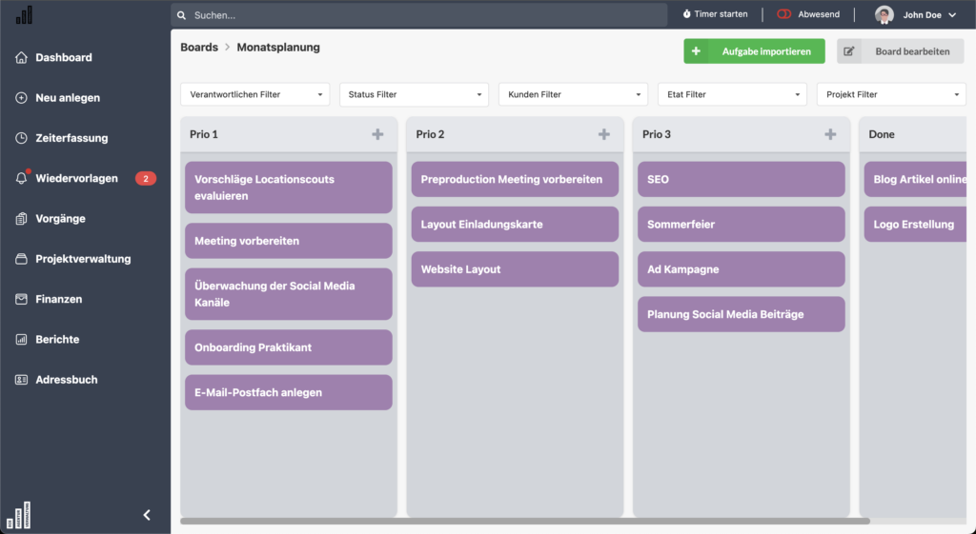Click the Wiedervorlagen bell icon

22,178
